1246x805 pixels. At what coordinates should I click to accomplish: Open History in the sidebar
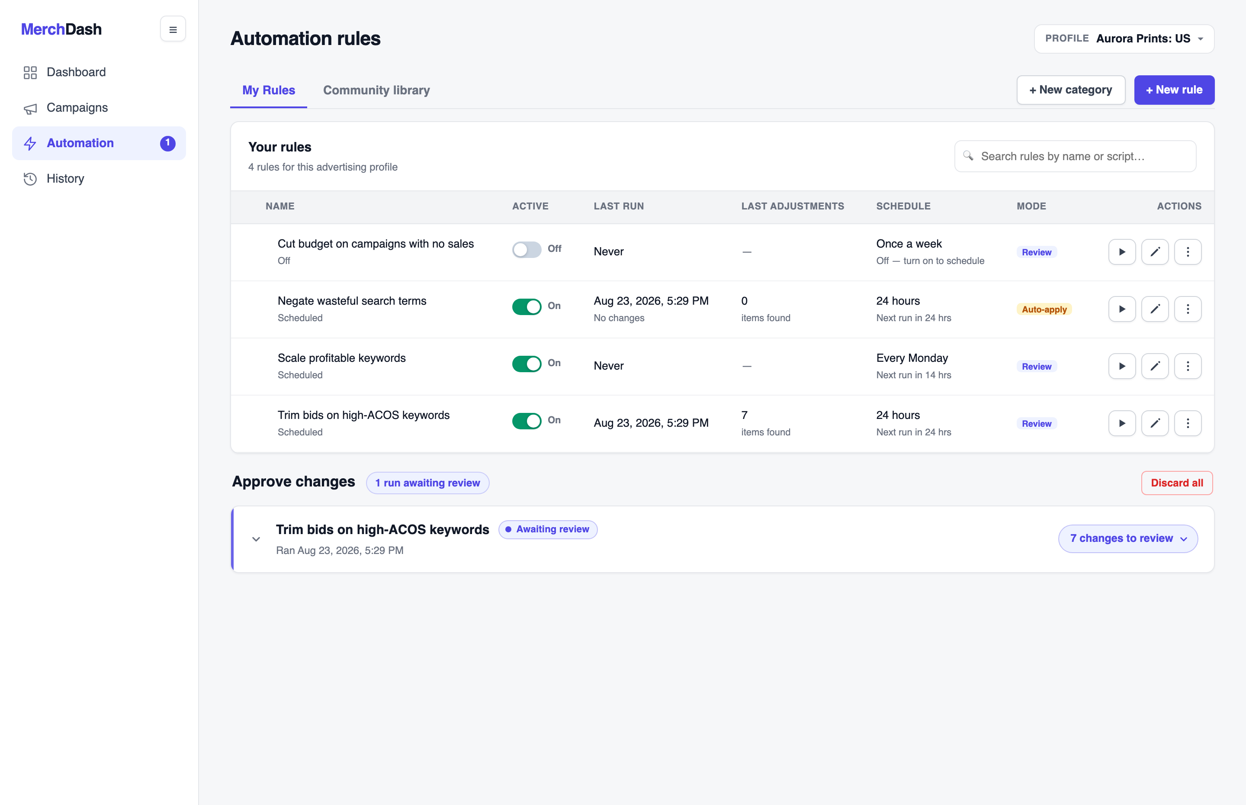(x=99, y=179)
